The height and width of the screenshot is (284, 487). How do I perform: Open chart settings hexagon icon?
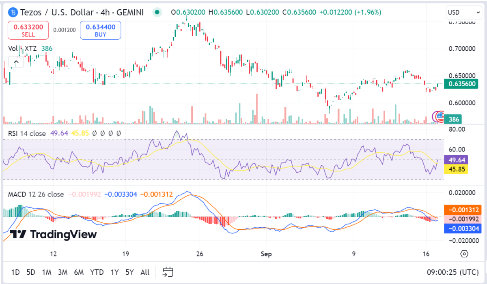(x=464, y=254)
